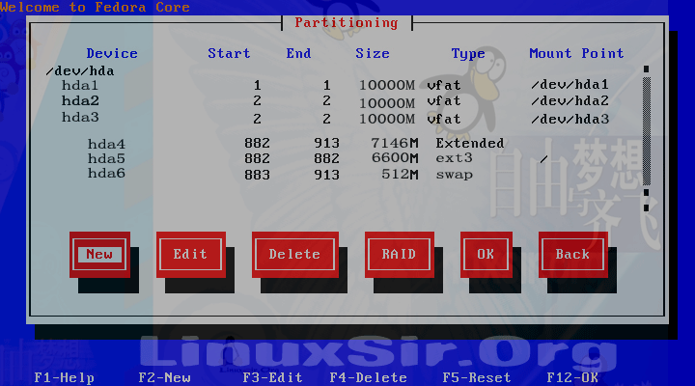The width and height of the screenshot is (695, 386).
Task: Click the 6600M size value
Action: point(395,157)
